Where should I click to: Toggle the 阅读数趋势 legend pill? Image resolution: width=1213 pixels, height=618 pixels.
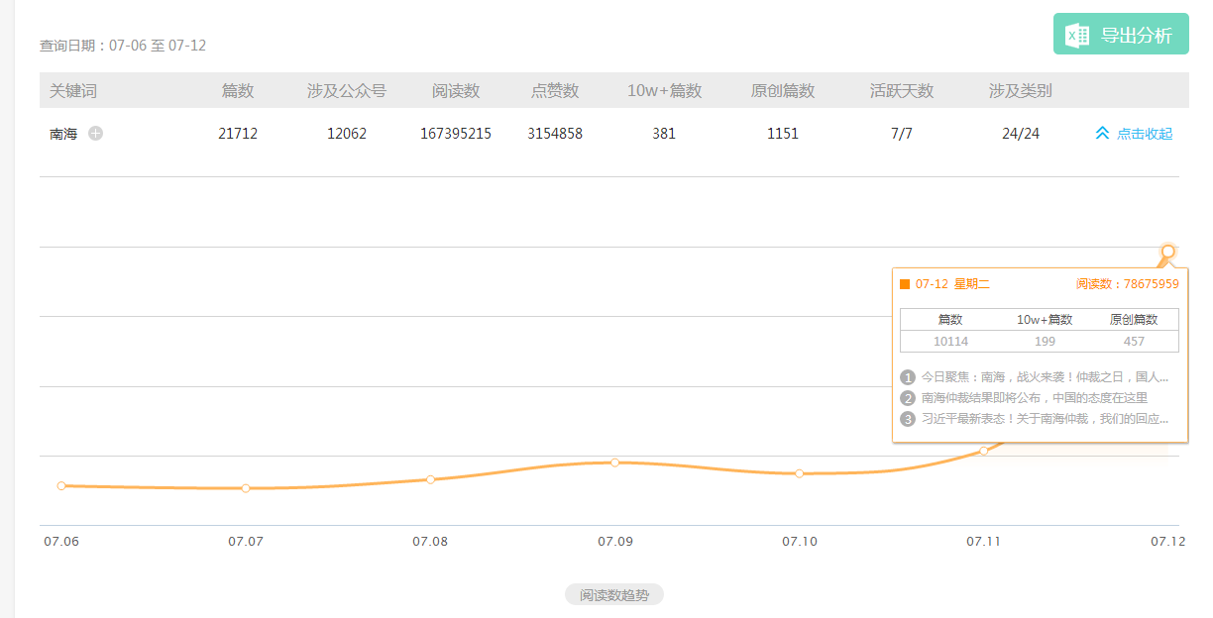(613, 594)
